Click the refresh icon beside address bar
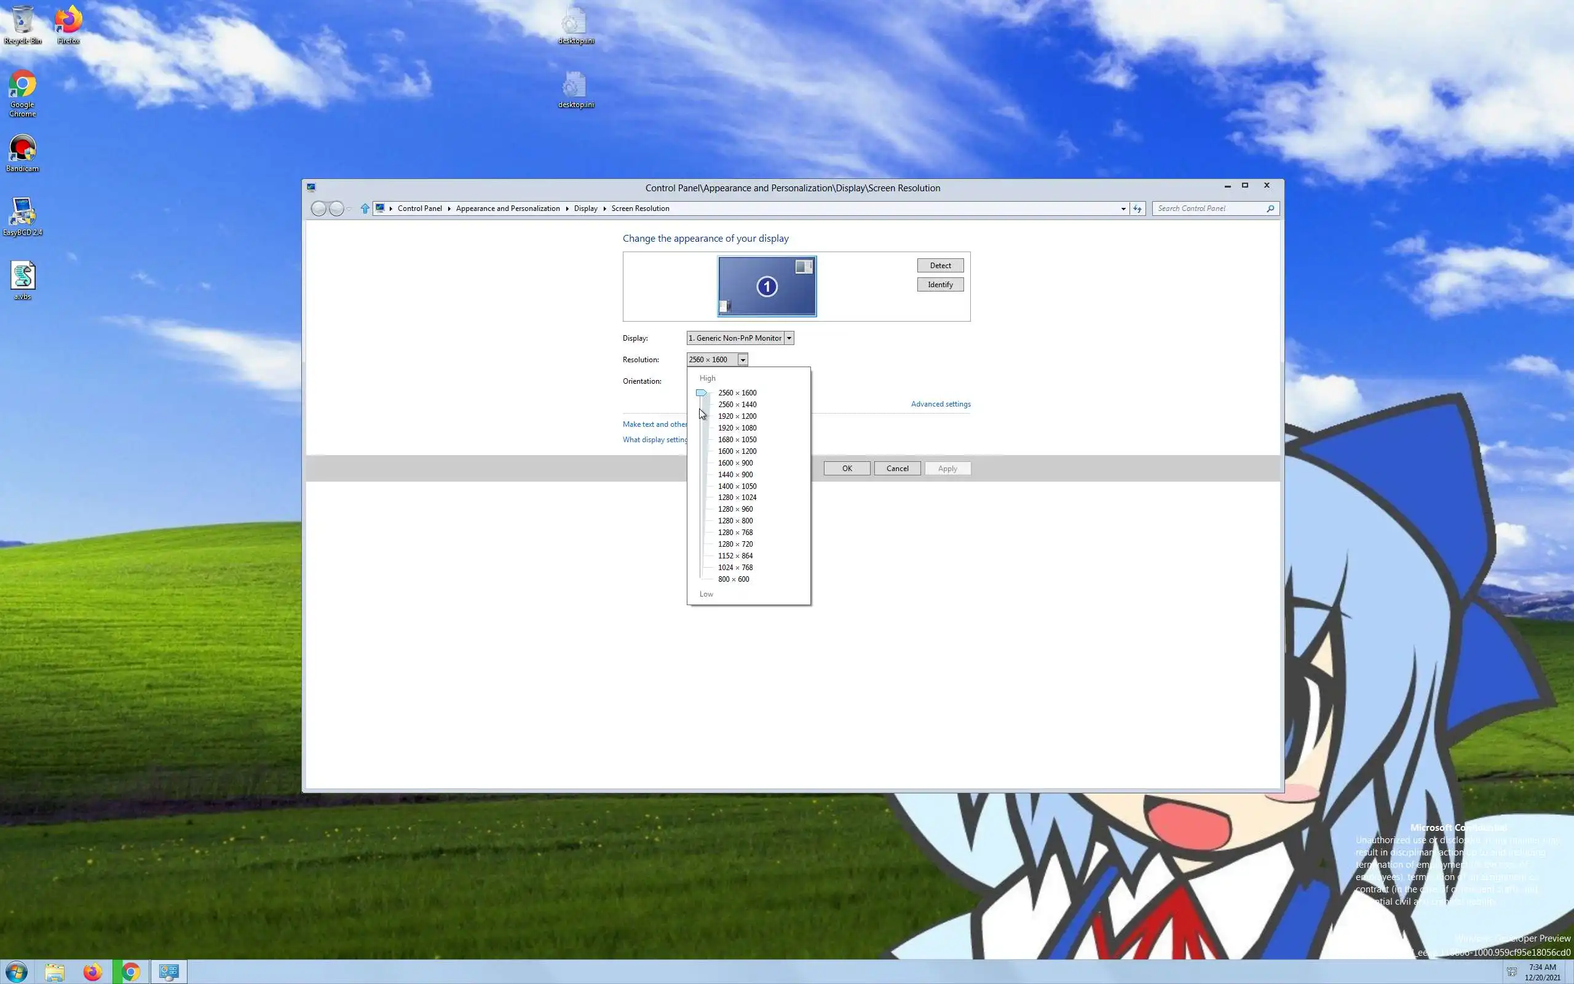The height and width of the screenshot is (984, 1574). click(x=1137, y=208)
